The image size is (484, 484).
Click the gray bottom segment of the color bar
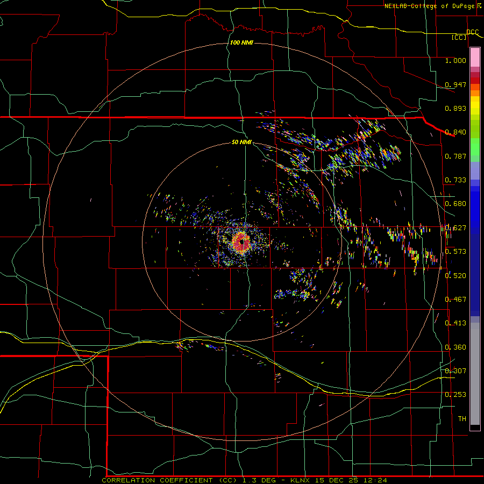475,374
